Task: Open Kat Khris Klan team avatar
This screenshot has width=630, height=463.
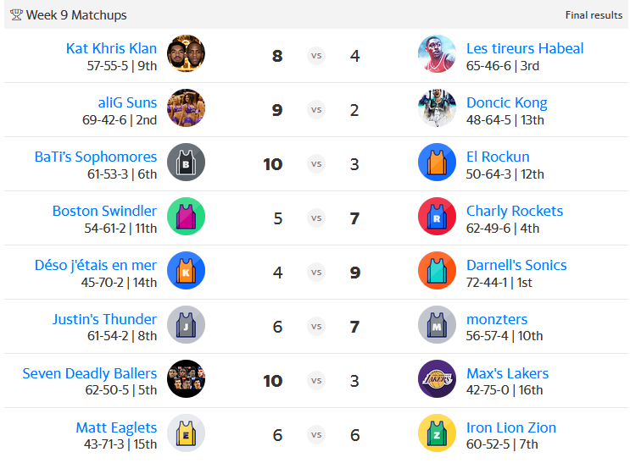Action: pos(186,54)
